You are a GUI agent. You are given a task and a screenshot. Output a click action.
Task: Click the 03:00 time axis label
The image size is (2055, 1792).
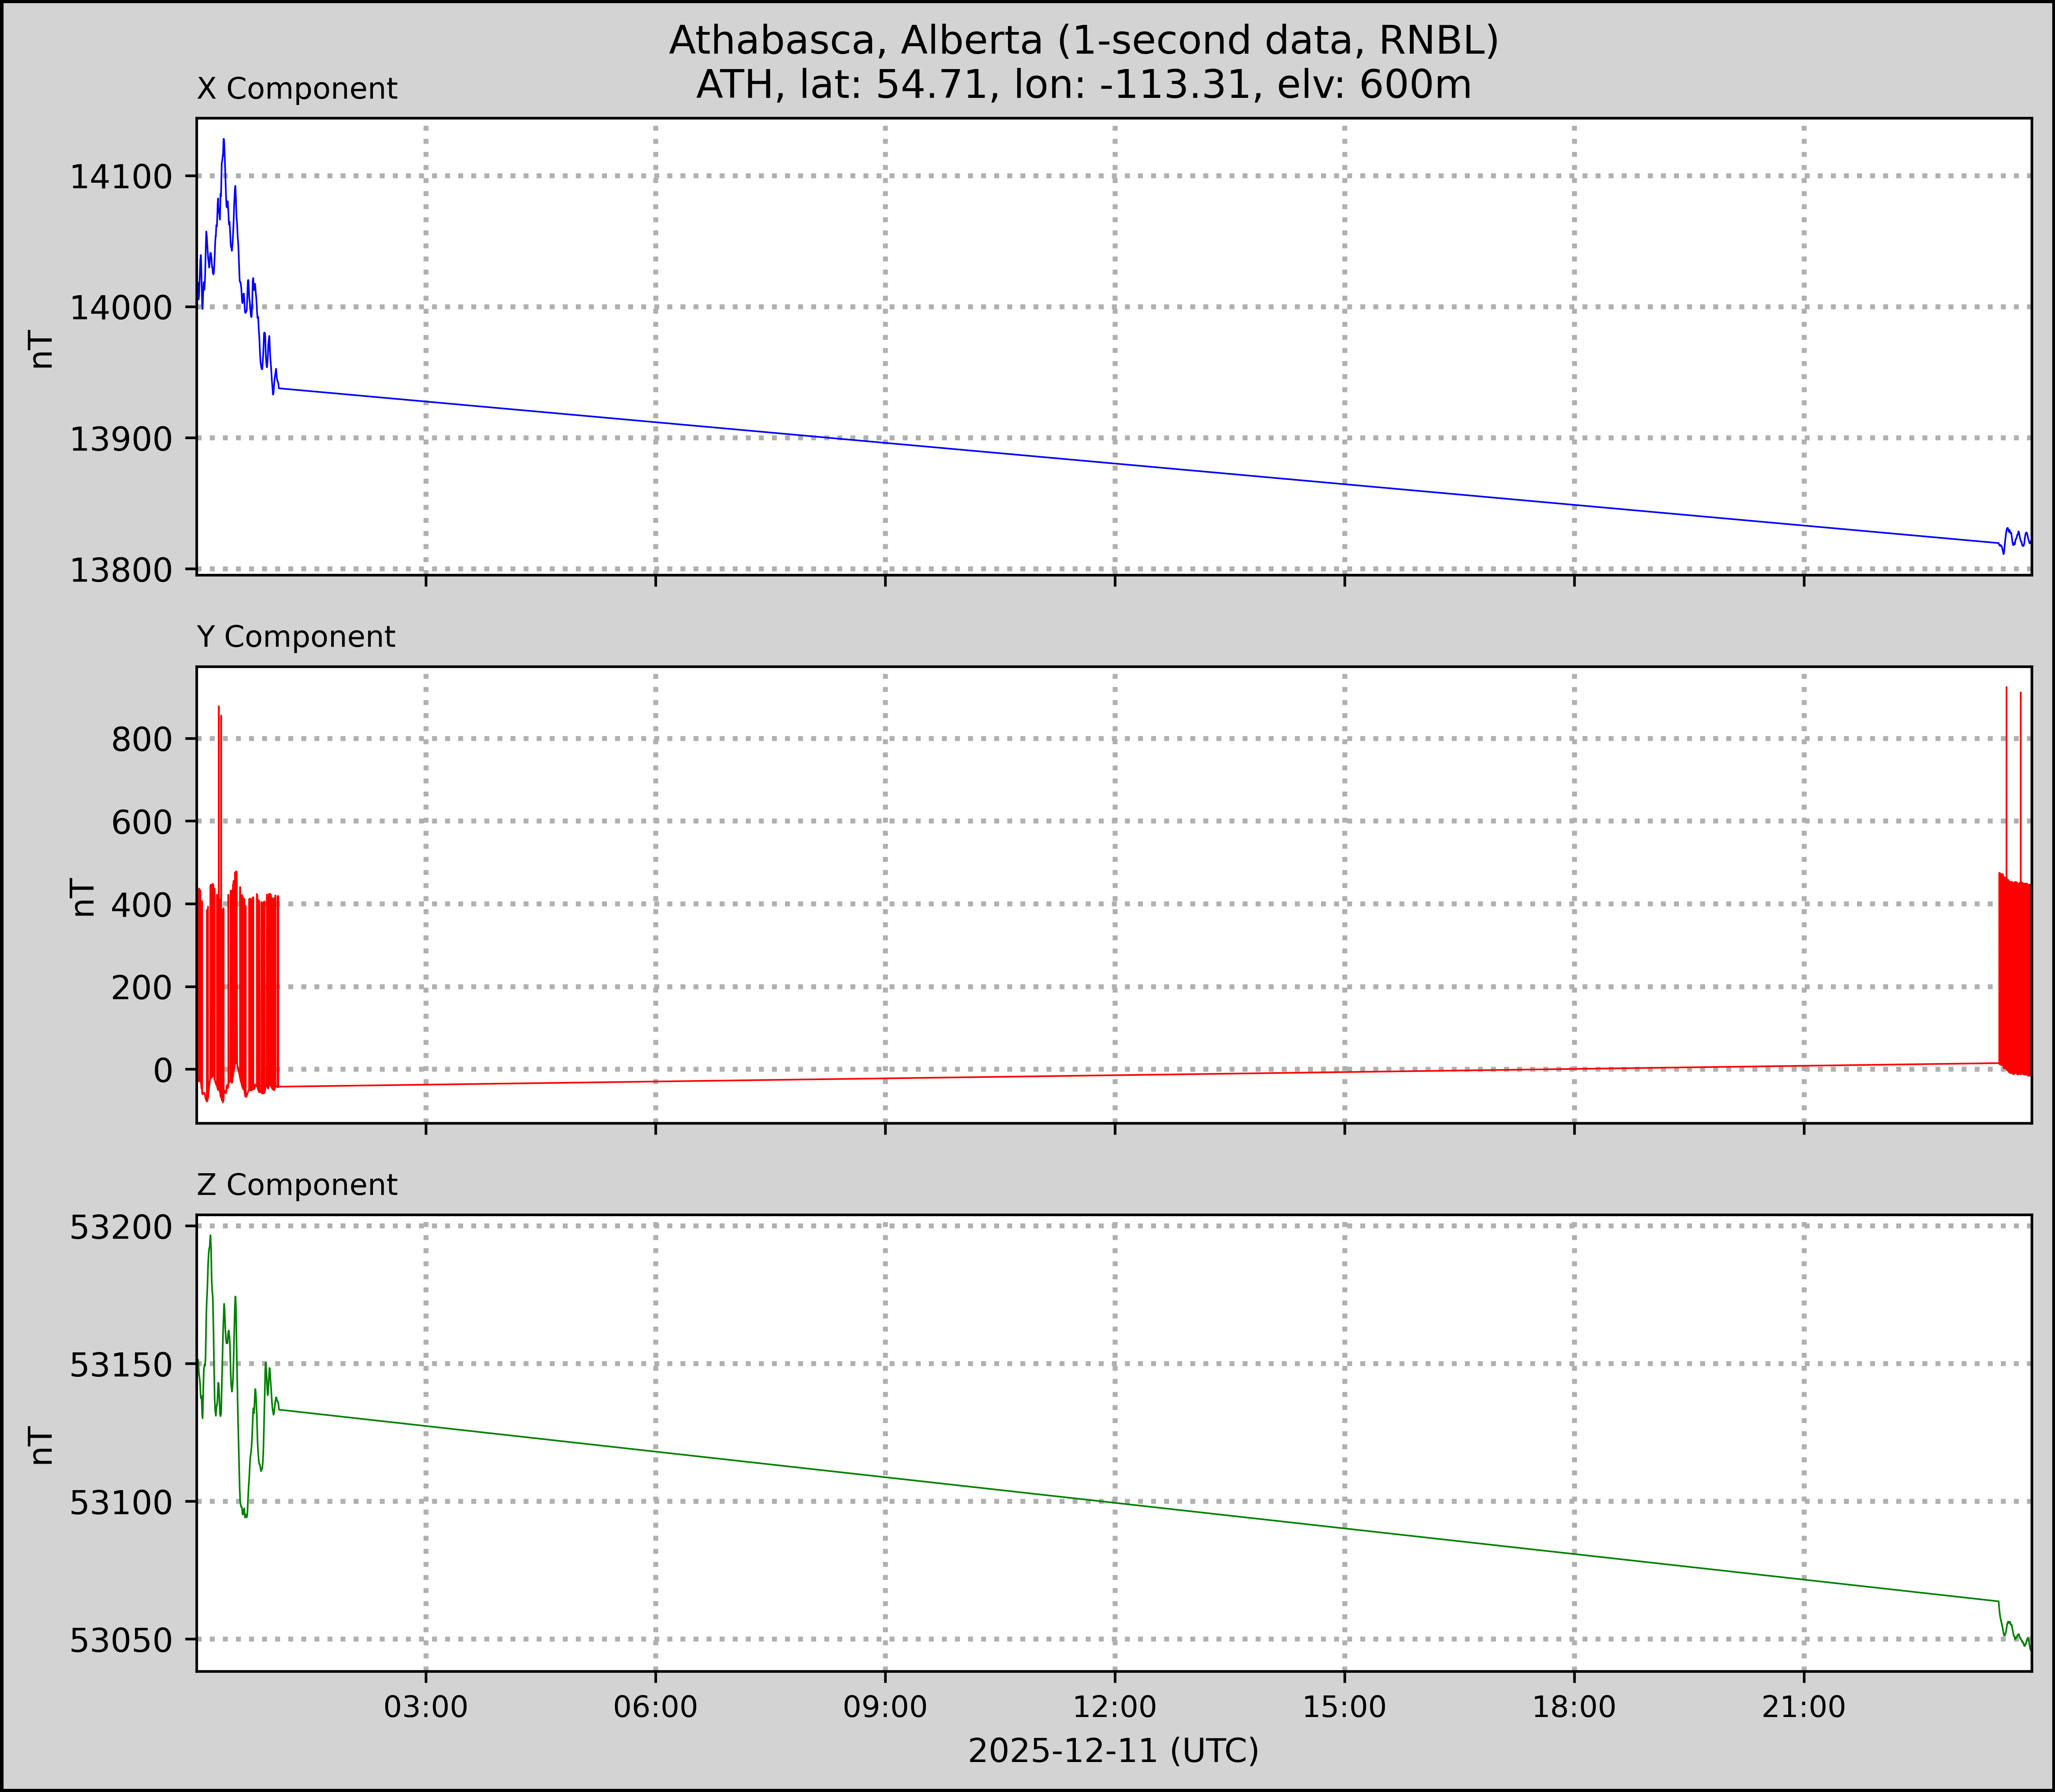click(x=426, y=1707)
